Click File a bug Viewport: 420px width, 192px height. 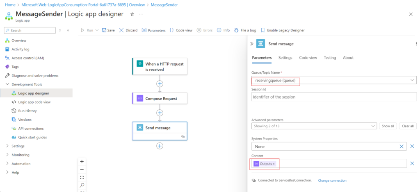click(245, 30)
